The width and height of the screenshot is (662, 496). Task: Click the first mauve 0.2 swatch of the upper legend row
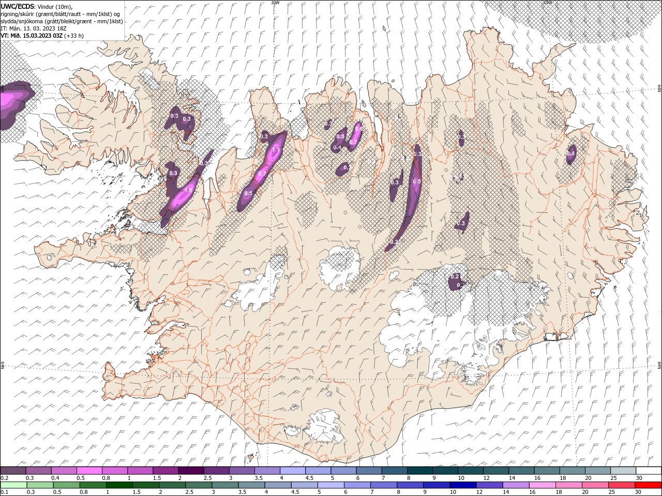tap(13, 471)
